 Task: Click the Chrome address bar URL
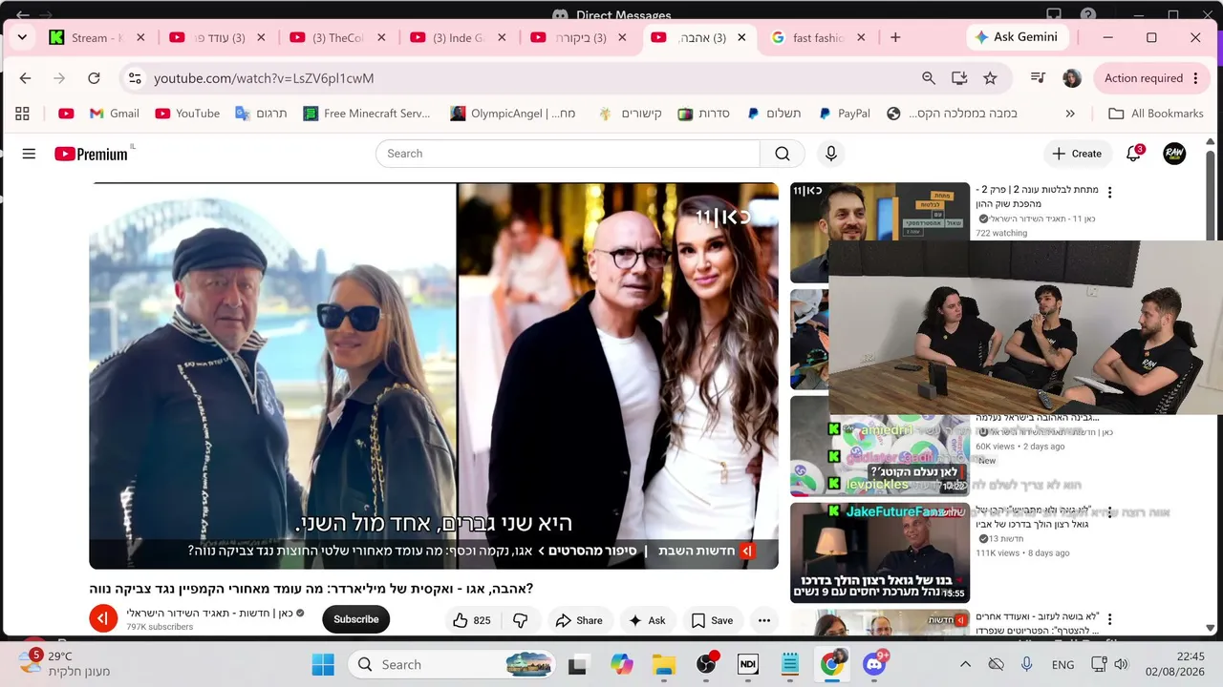(x=264, y=78)
